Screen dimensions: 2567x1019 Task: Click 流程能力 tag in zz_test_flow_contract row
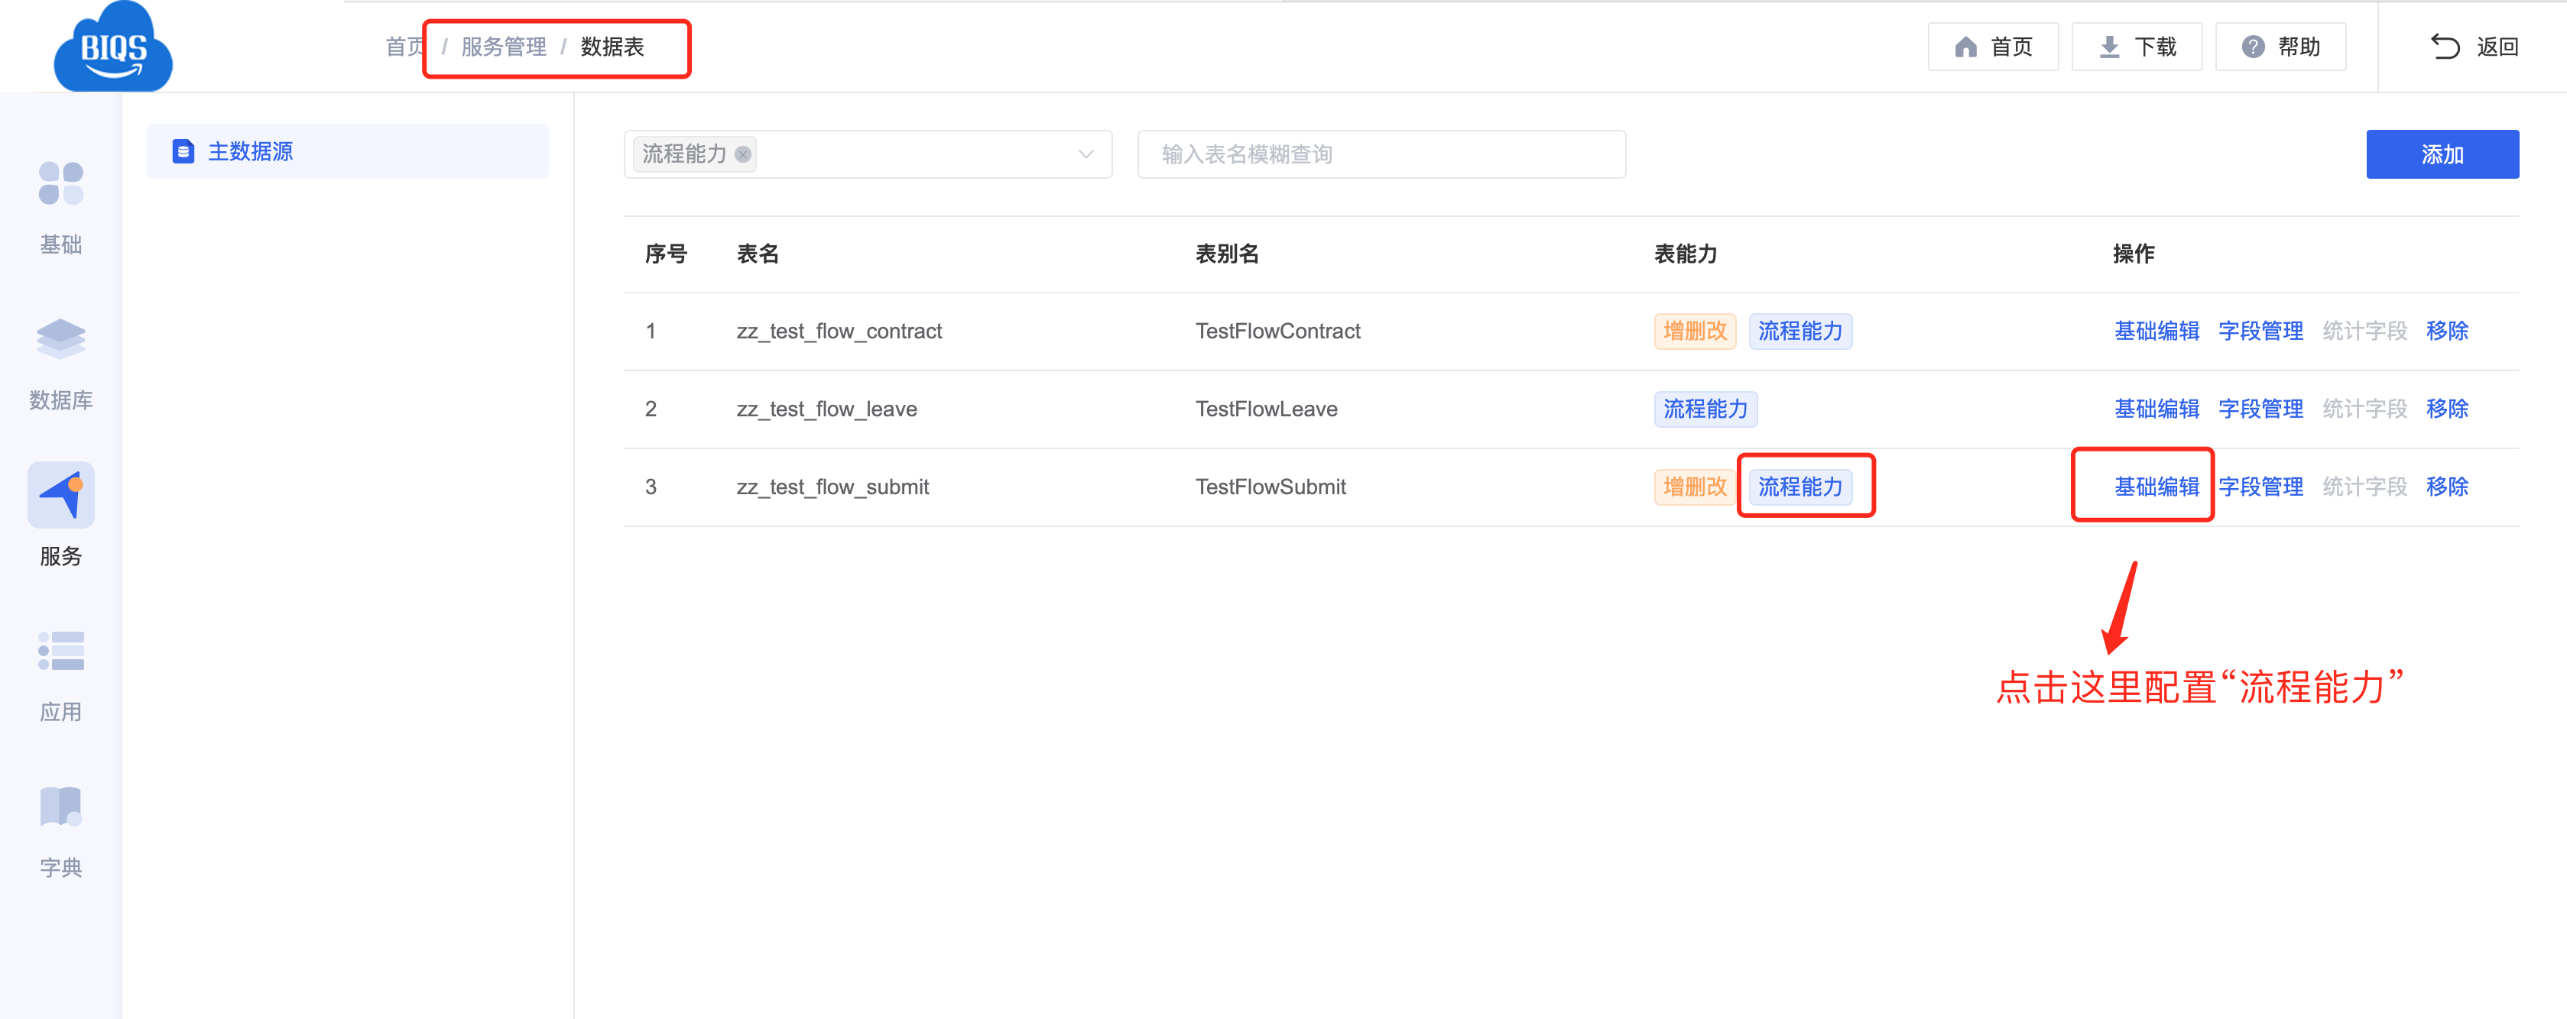click(x=1799, y=331)
